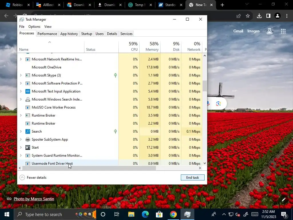
Task: Customize page with pencil icon
Action: tap(284, 199)
